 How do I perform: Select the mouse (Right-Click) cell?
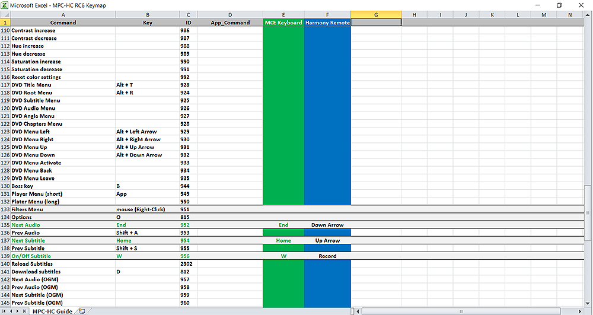148,209
